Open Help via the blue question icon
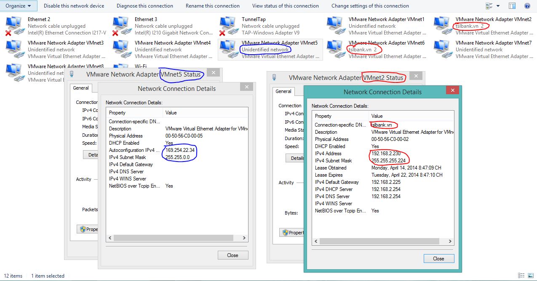Screen dimensions: 537x281 (x=527, y=6)
